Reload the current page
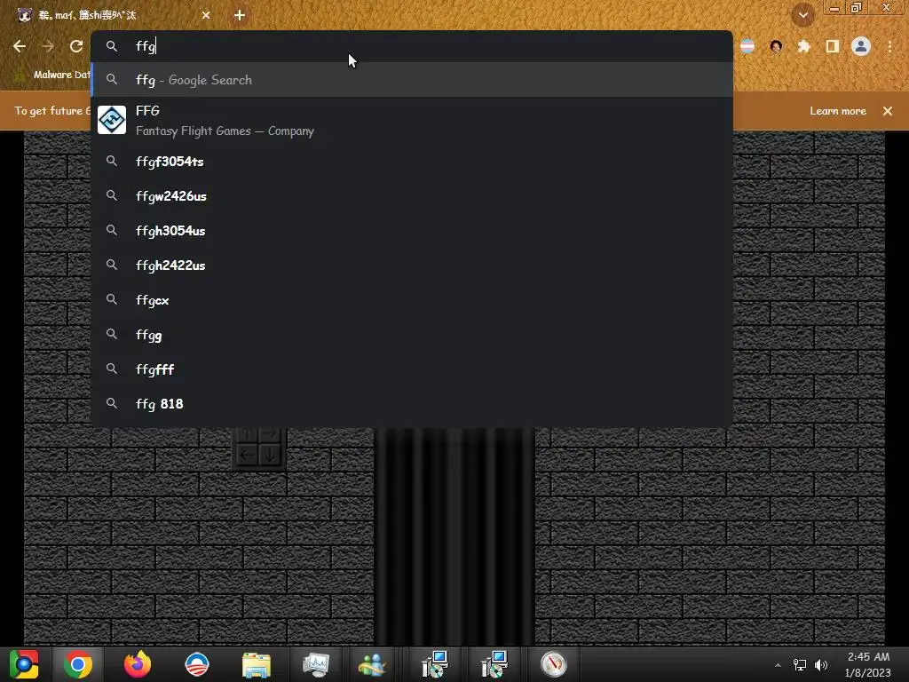909x682 pixels. click(x=76, y=46)
